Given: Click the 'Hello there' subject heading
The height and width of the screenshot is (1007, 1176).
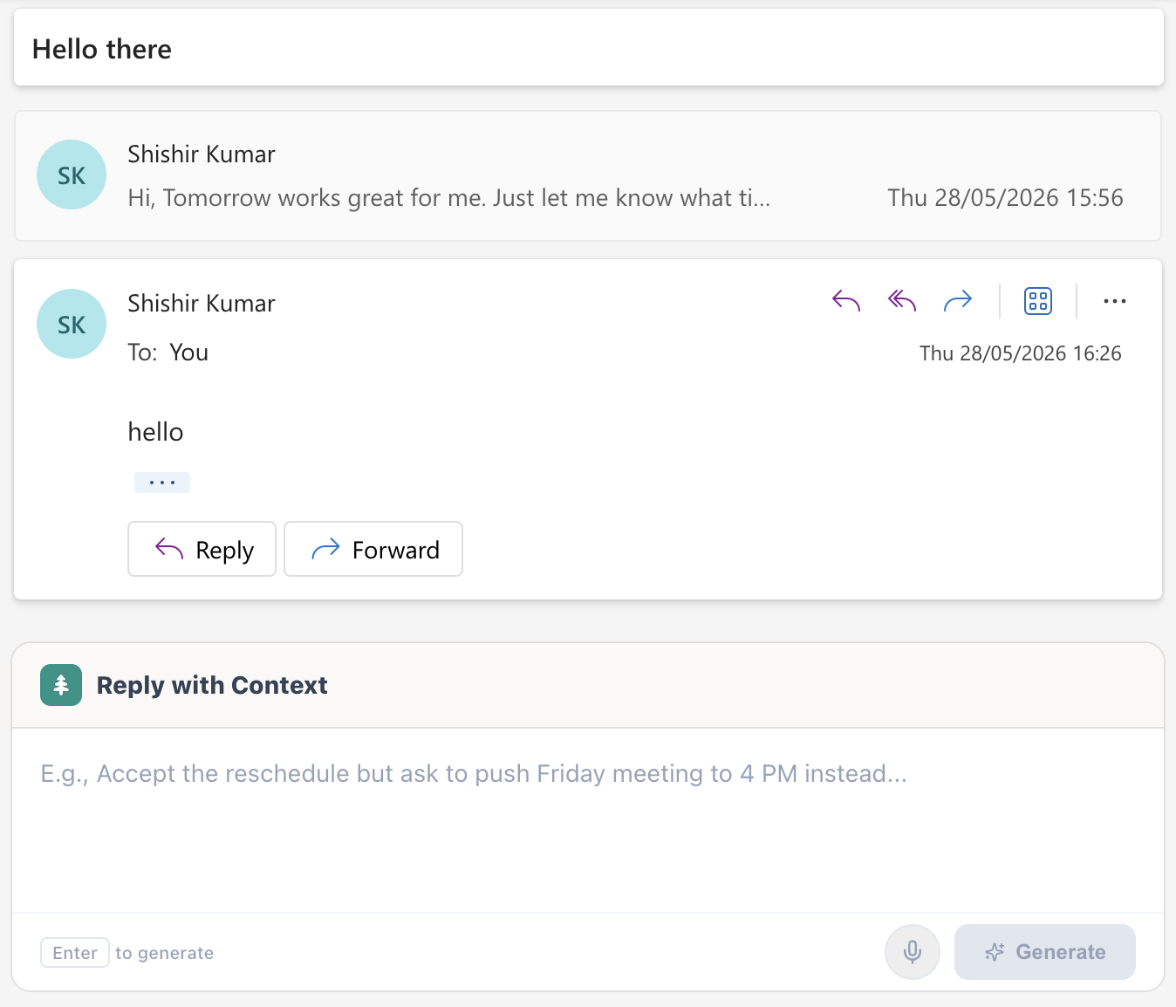Looking at the screenshot, I should [102, 49].
